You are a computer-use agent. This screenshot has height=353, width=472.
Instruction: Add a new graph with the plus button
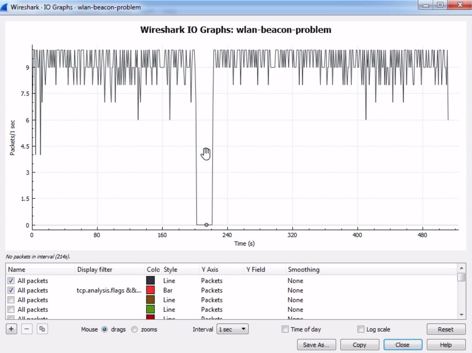click(x=11, y=329)
